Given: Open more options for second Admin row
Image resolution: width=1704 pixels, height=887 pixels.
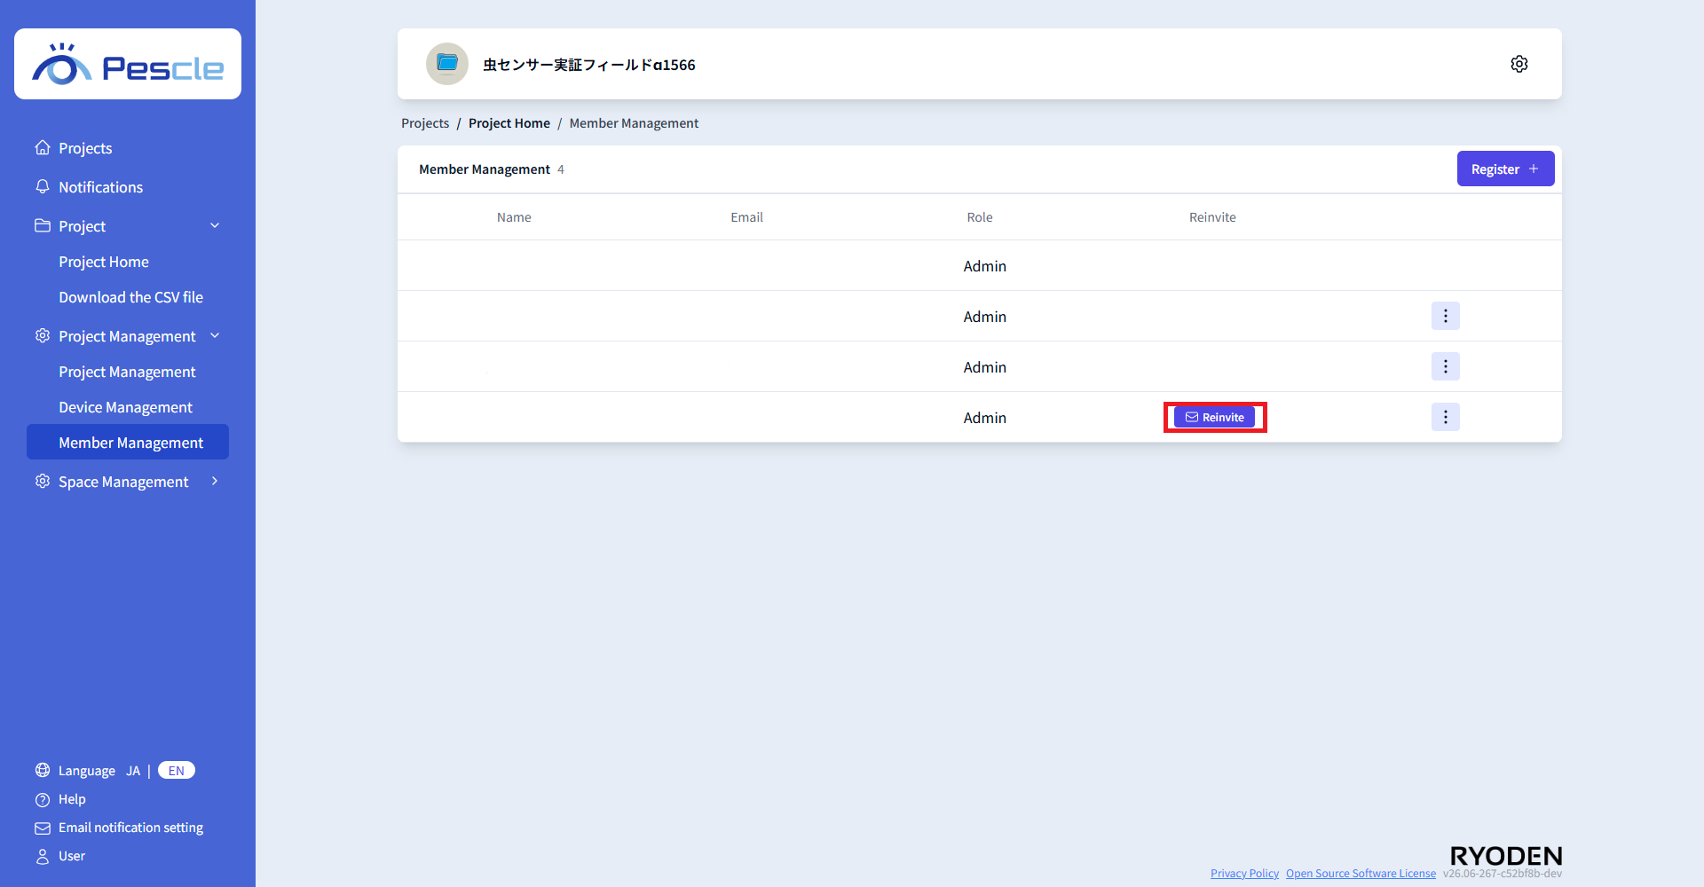Looking at the screenshot, I should point(1446,316).
